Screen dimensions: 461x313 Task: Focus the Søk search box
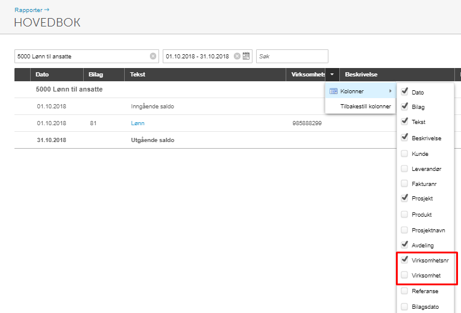coord(292,56)
